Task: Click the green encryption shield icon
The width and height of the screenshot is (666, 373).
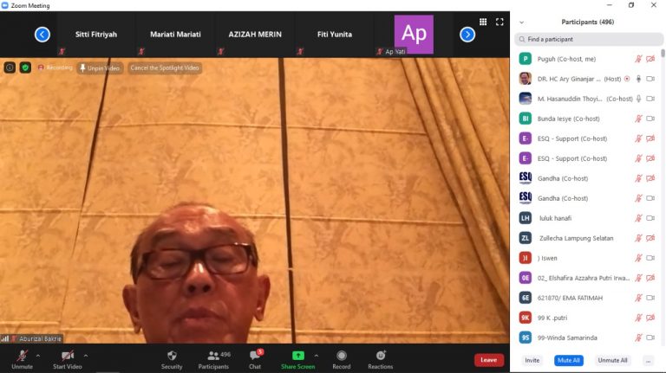Action: pyautogui.click(x=25, y=68)
